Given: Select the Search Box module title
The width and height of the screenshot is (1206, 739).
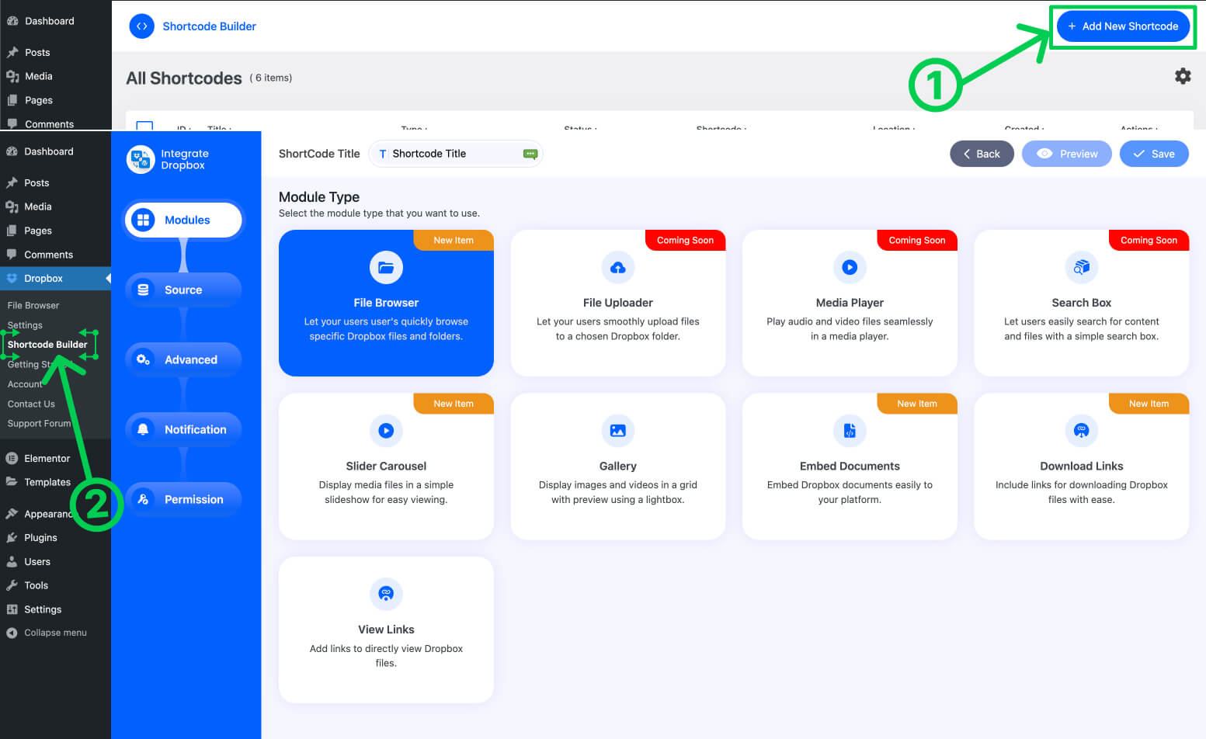Looking at the screenshot, I should tap(1082, 303).
